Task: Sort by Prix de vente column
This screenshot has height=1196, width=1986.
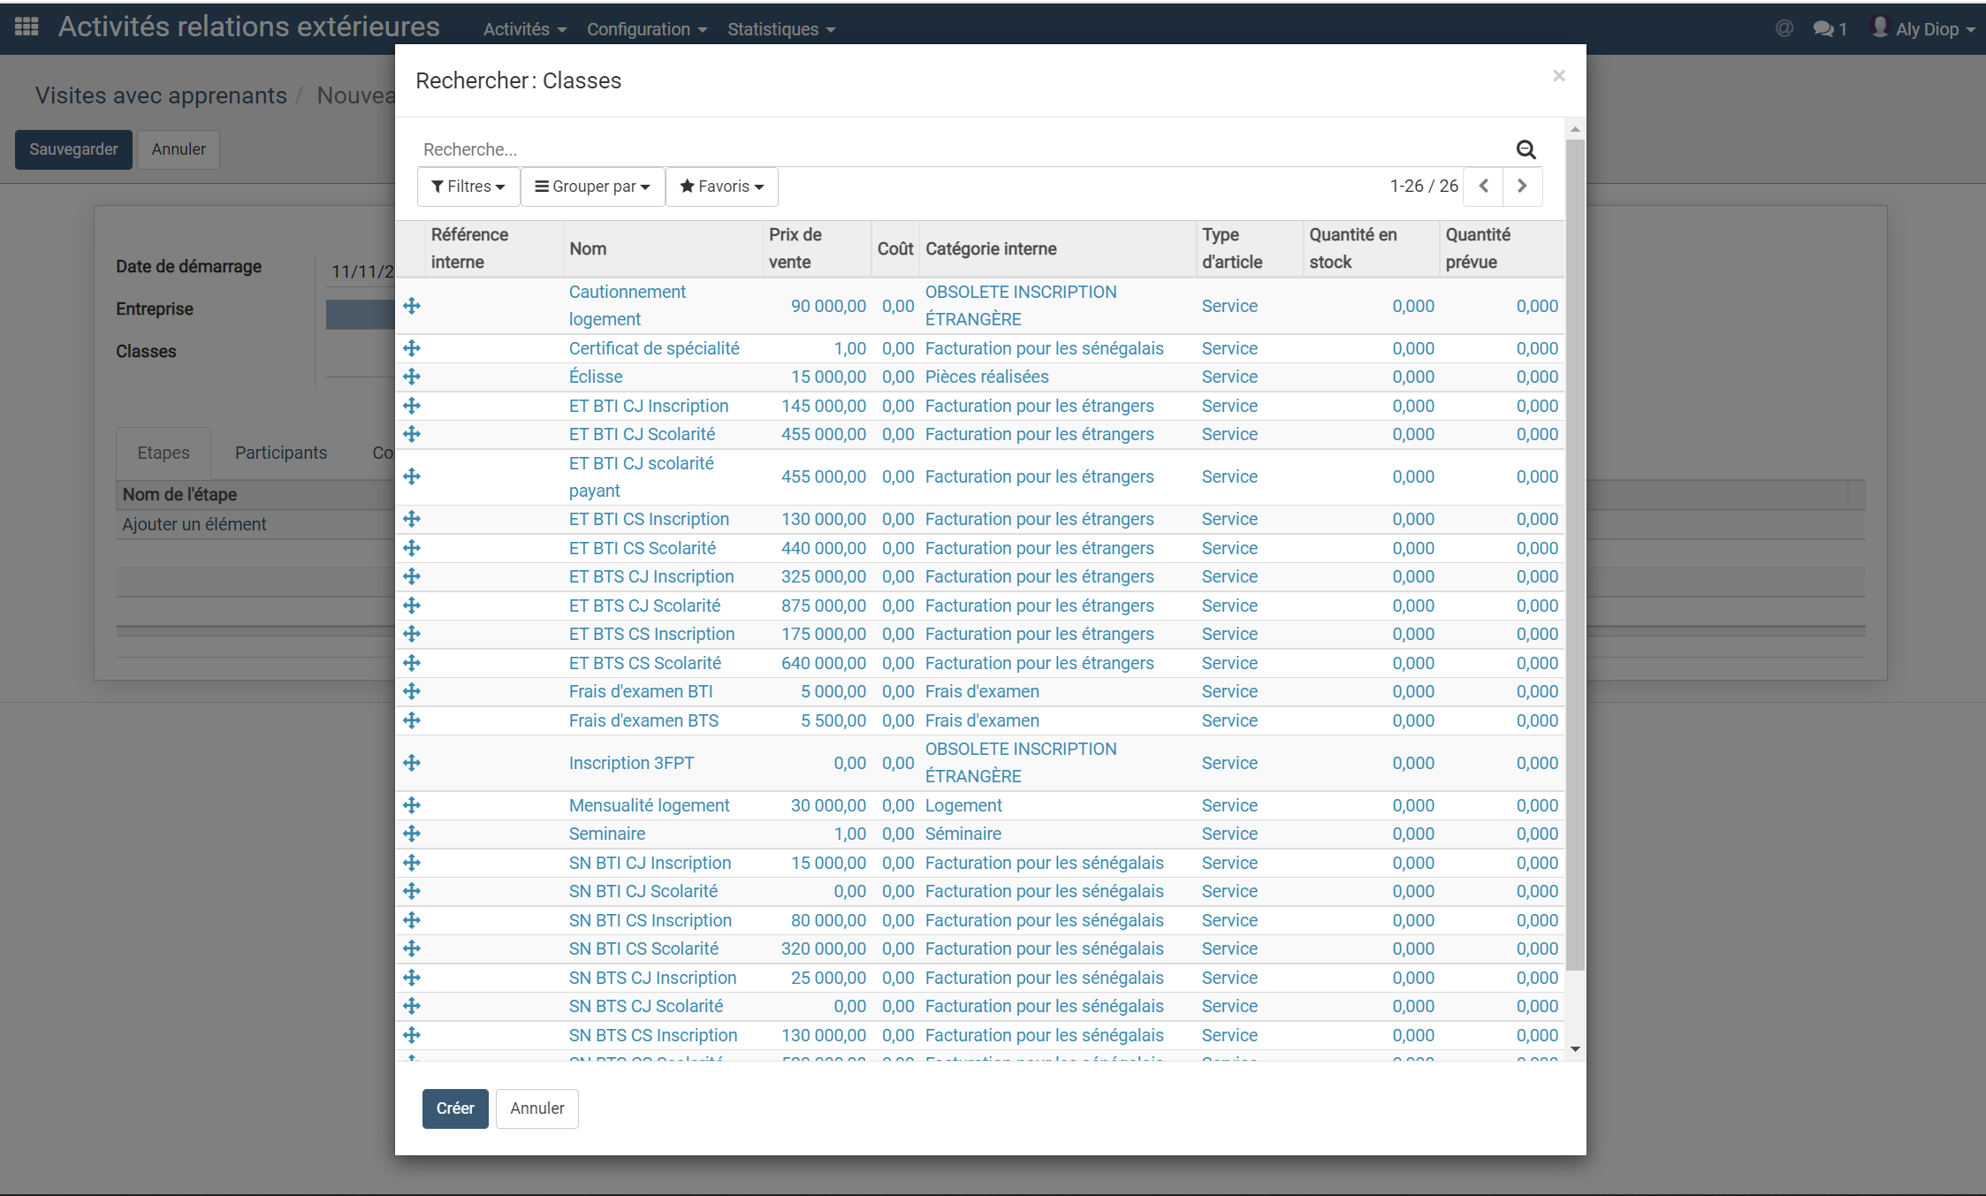Action: click(x=795, y=248)
